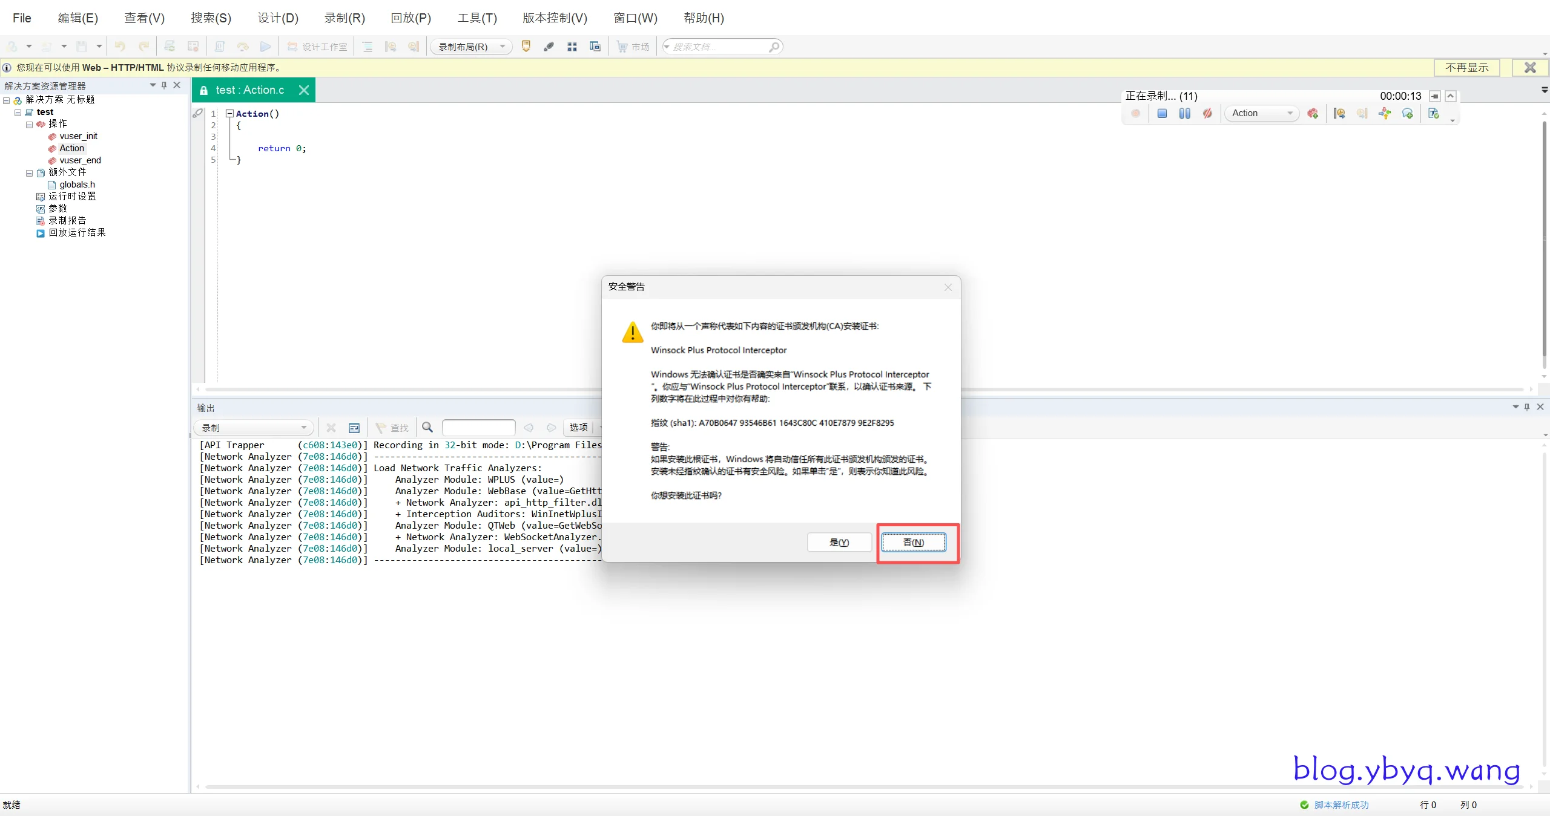Click the output pane search input field
The height and width of the screenshot is (816, 1550).
pos(478,428)
